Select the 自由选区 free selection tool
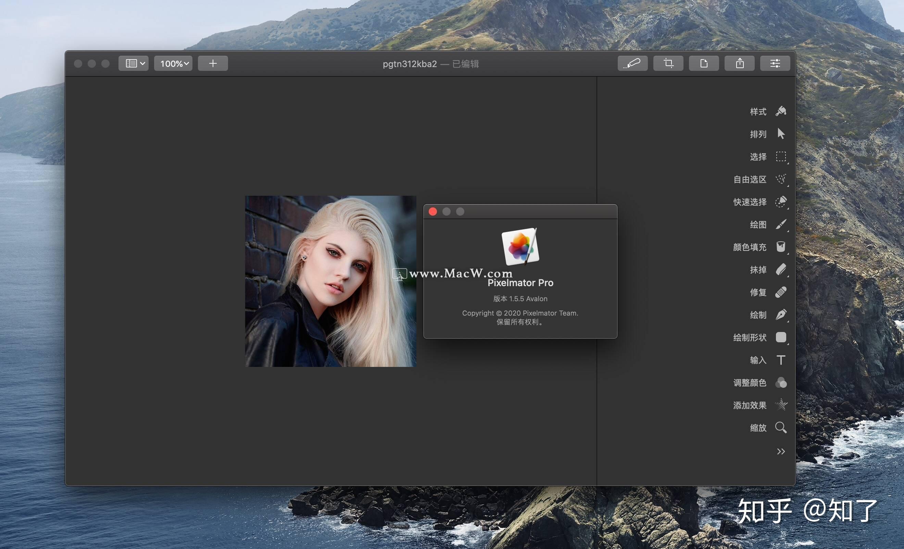Viewport: 904px width, 549px height. coord(781,179)
